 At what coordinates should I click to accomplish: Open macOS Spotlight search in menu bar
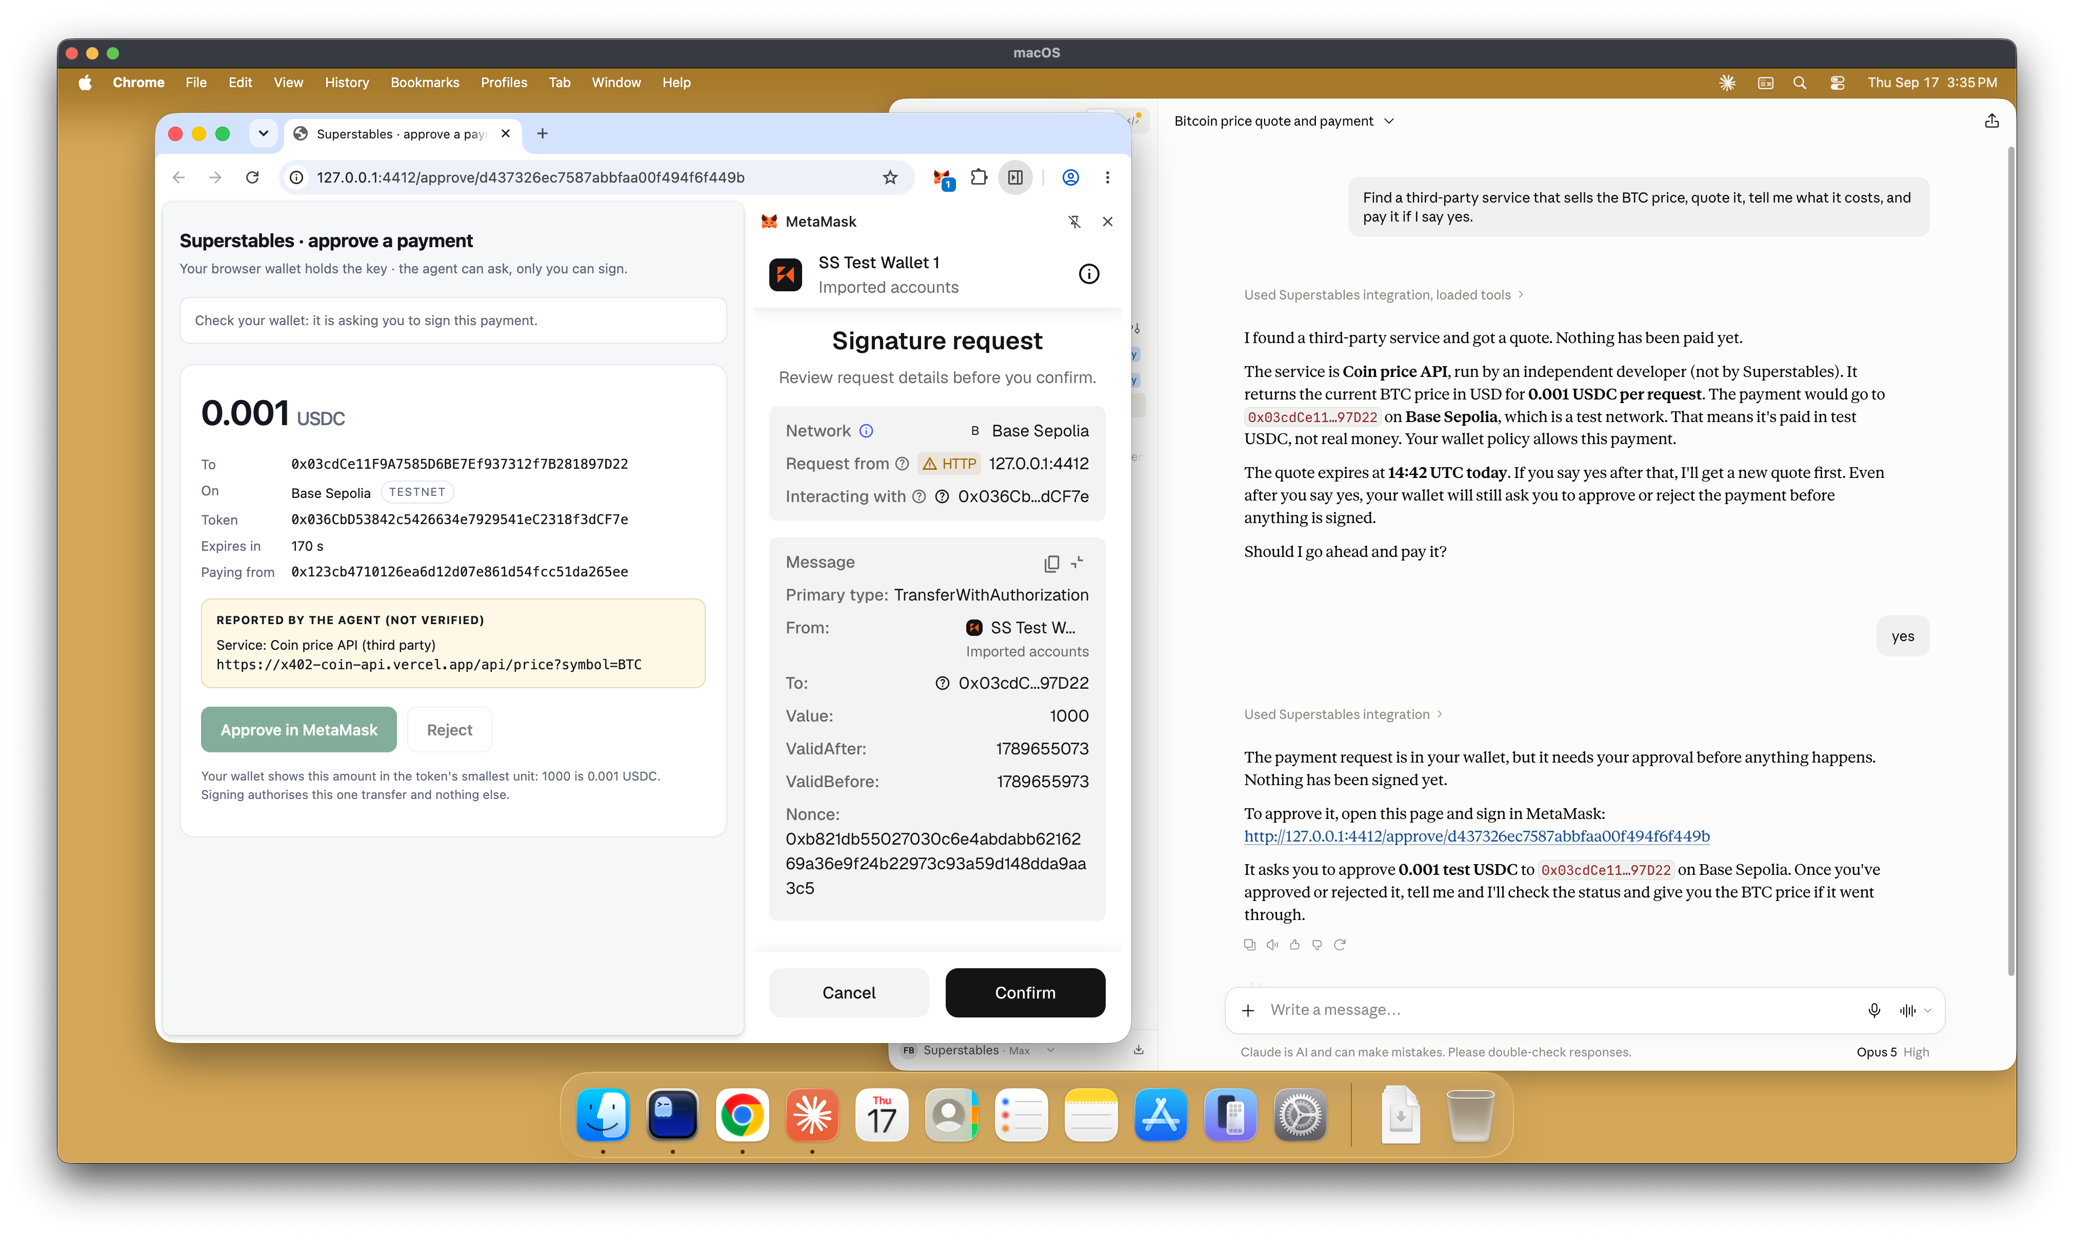1799,83
